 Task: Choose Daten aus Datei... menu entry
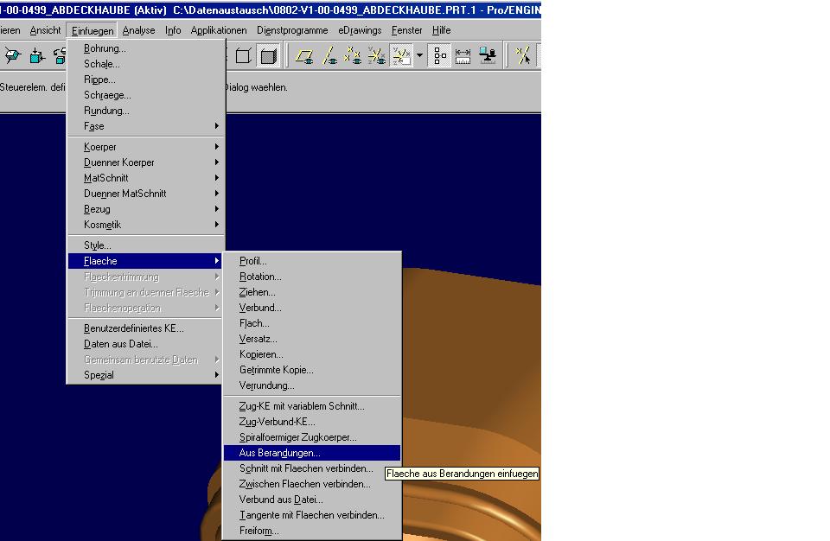pyautogui.click(x=146, y=344)
